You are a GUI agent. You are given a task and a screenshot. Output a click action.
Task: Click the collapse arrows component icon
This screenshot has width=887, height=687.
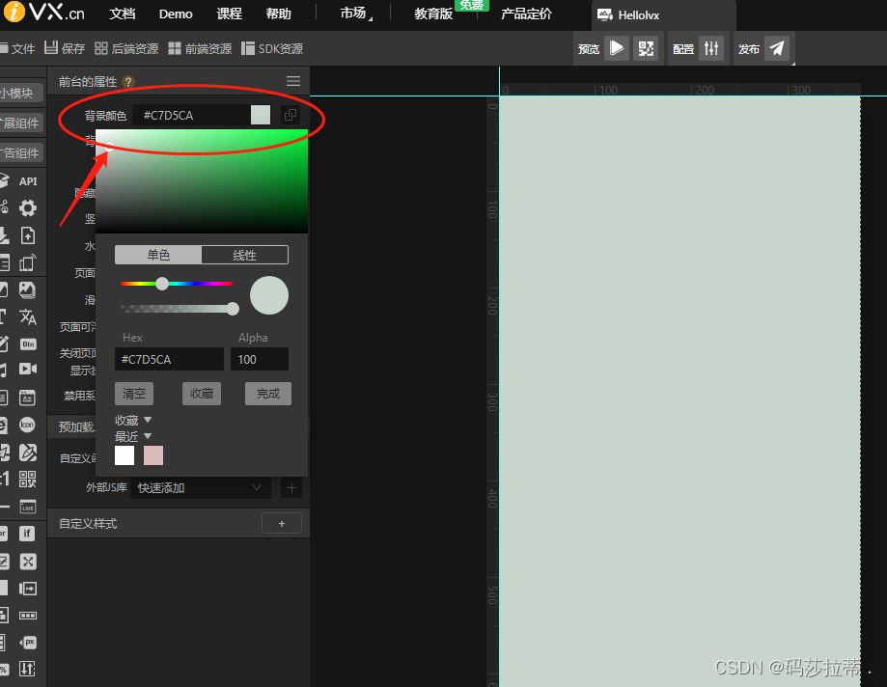coord(28,561)
